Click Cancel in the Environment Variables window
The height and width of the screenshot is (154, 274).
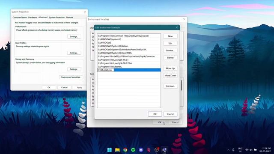pos(175,122)
